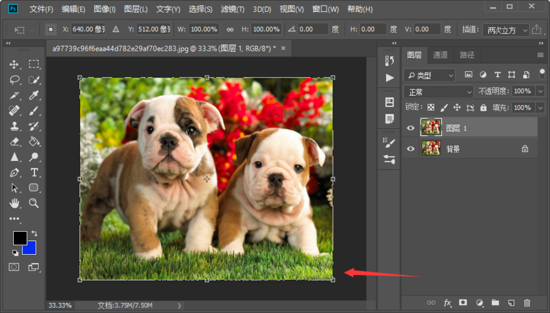The height and width of the screenshot is (313, 550).
Task: Open the Properties panel icon
Action: (389, 102)
